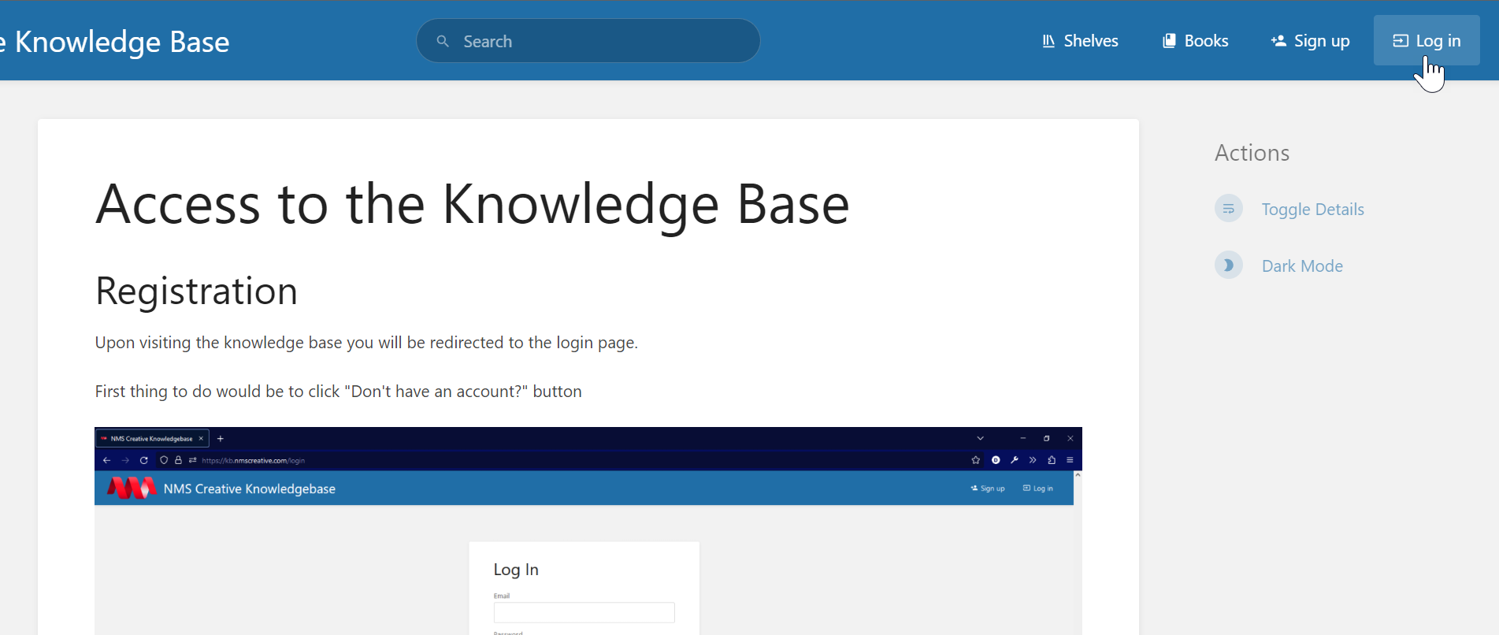Click the Sign up person-plus icon

1278,41
